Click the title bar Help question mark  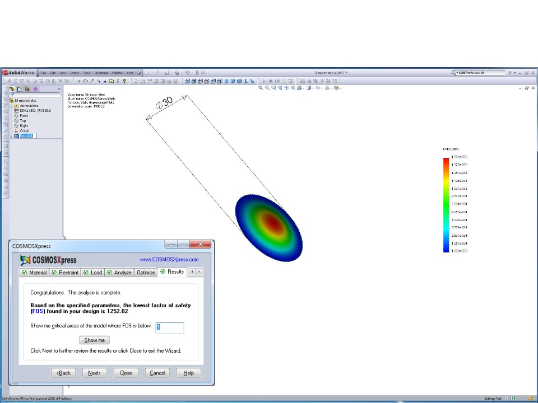[x=509, y=73]
